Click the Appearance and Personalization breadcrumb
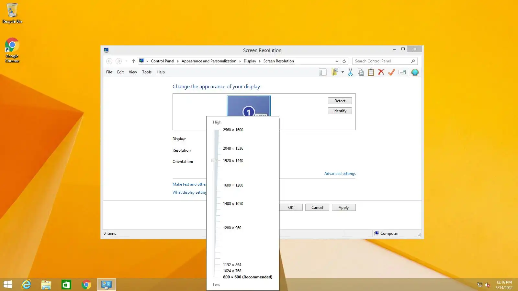The width and height of the screenshot is (518, 291). [209, 61]
